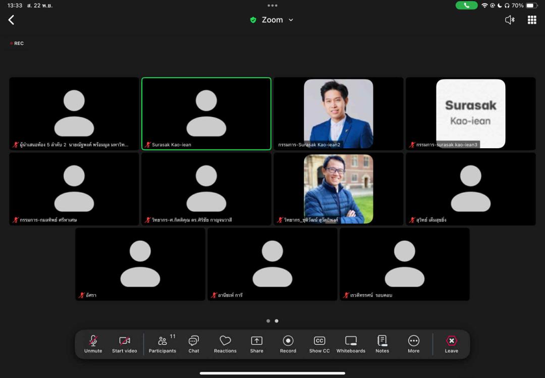Tap the green active call indicator
Viewport: 545px width, 378px height.
pyautogui.click(x=466, y=6)
